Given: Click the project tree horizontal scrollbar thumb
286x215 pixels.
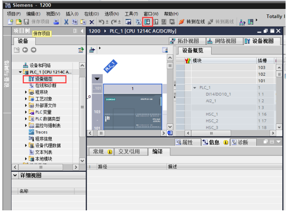Looking at the screenshot, I should [x=41, y=167].
